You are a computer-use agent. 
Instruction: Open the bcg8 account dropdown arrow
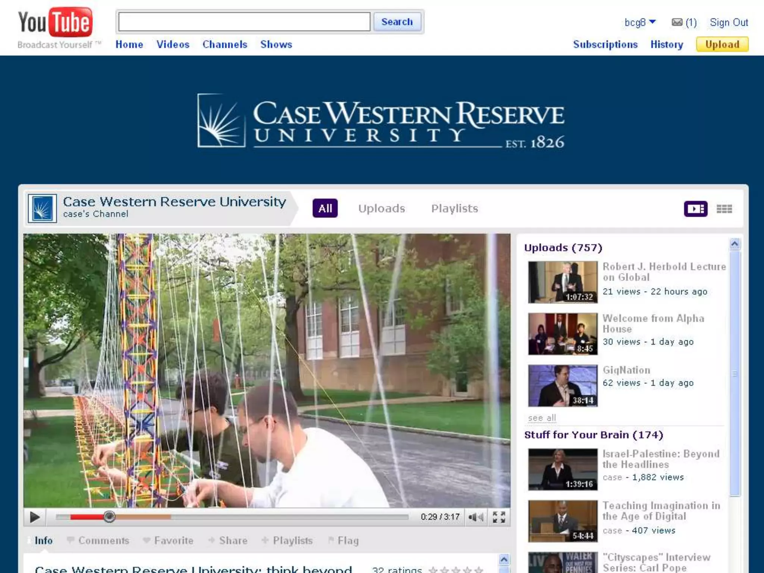coord(652,22)
